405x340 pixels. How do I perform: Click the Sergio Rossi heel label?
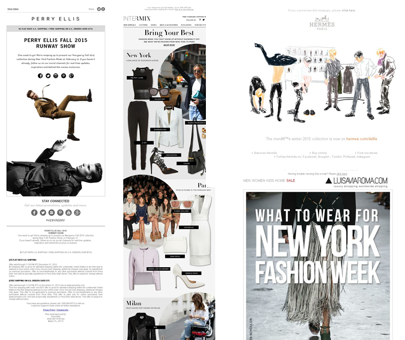pos(191,273)
